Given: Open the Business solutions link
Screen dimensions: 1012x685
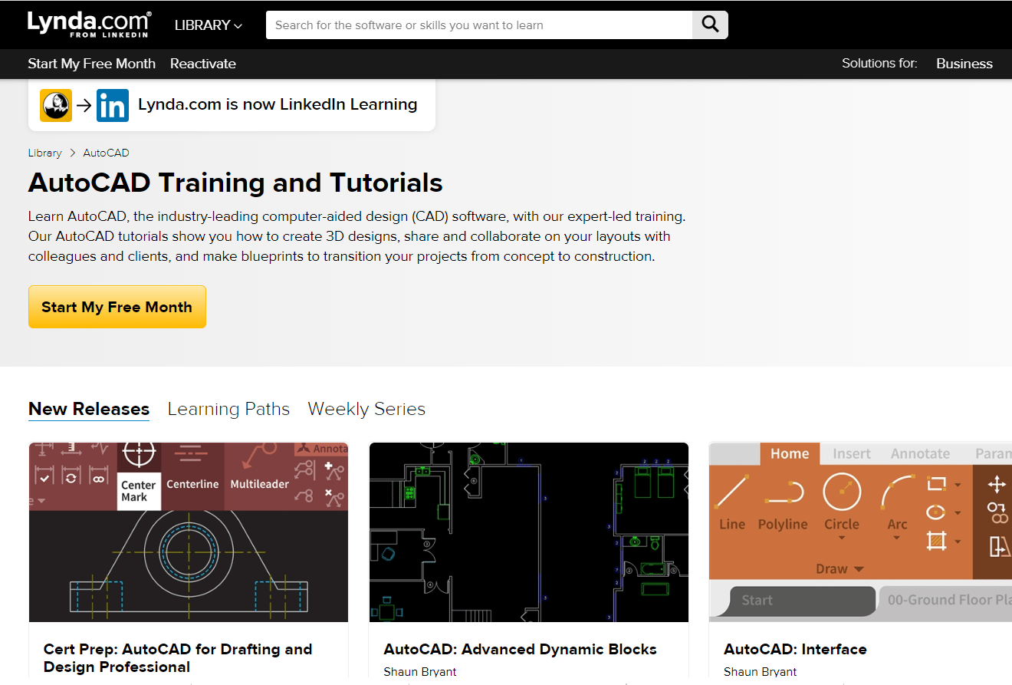Looking at the screenshot, I should tap(964, 64).
